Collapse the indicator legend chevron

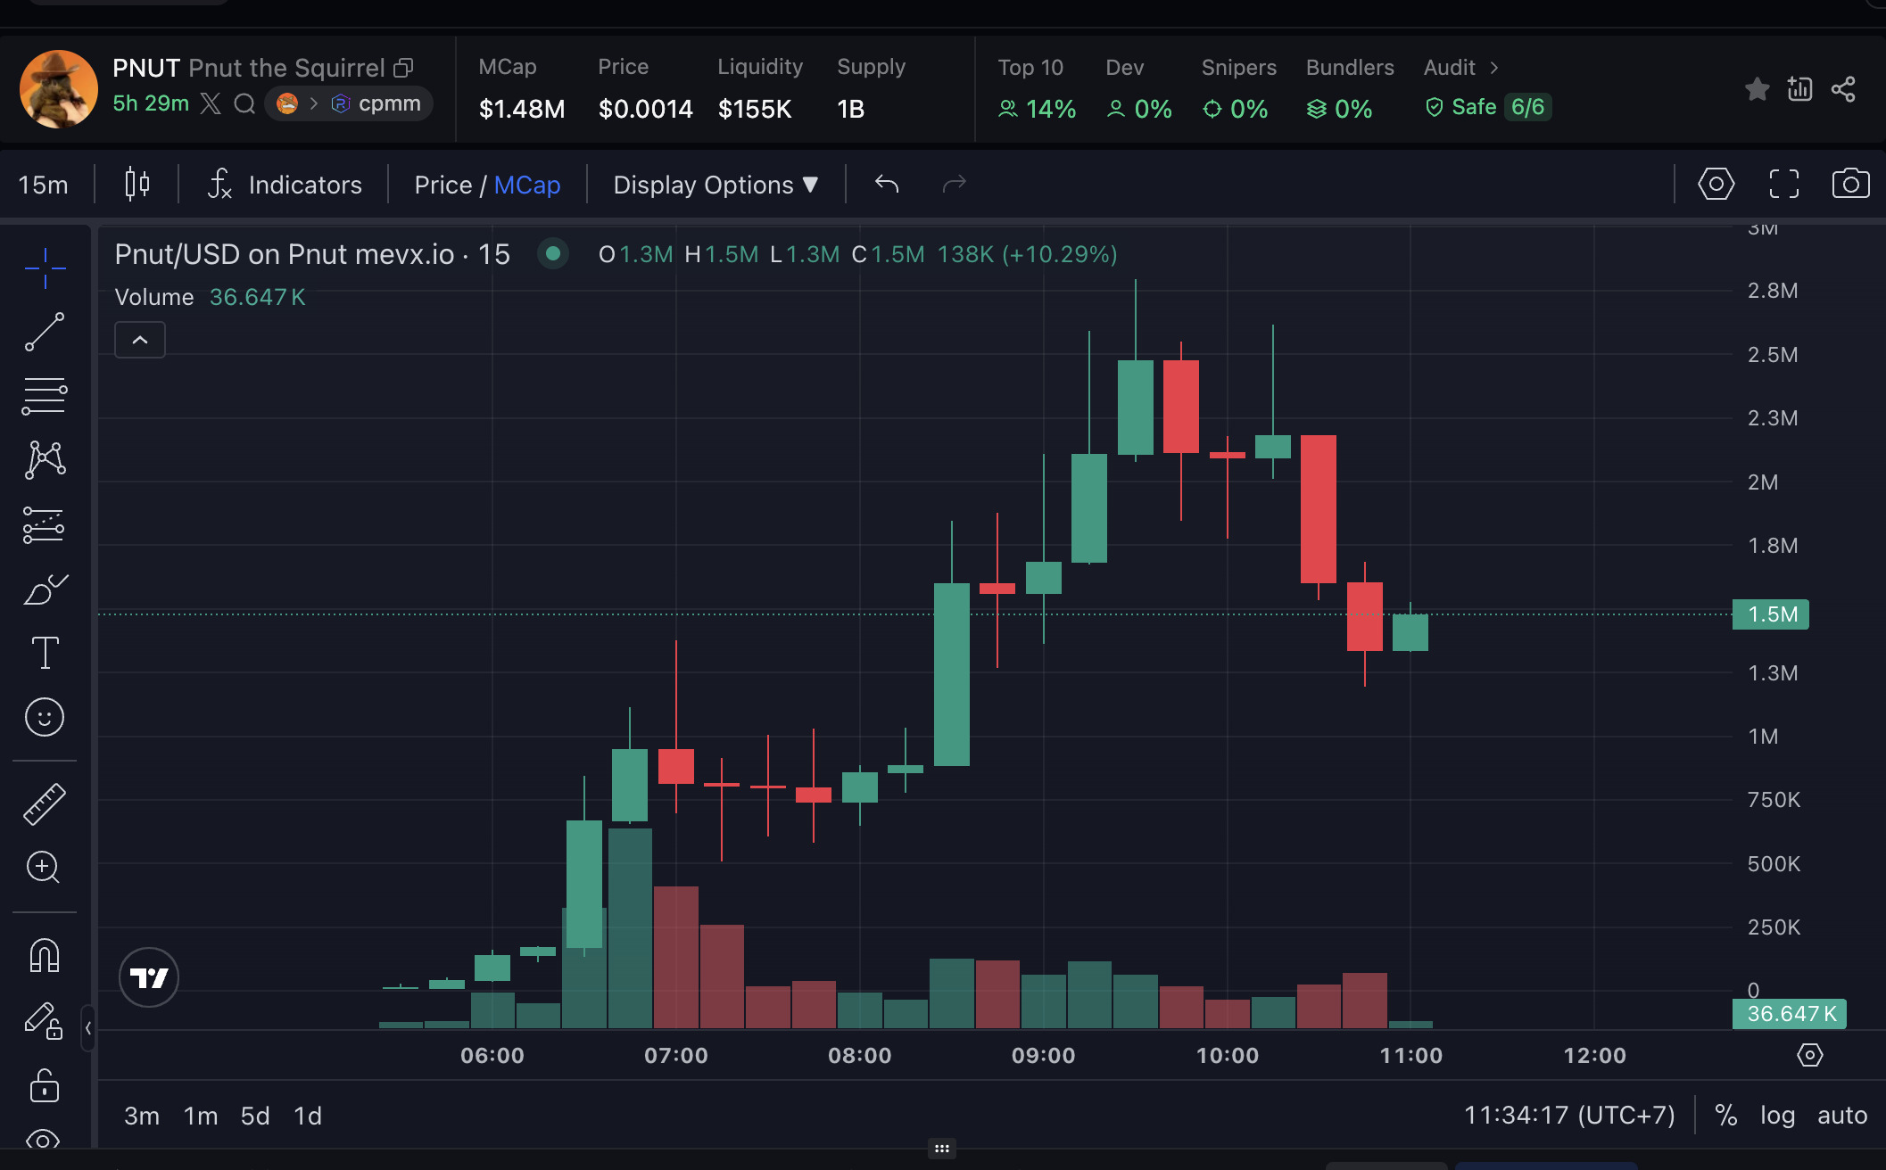coord(140,340)
